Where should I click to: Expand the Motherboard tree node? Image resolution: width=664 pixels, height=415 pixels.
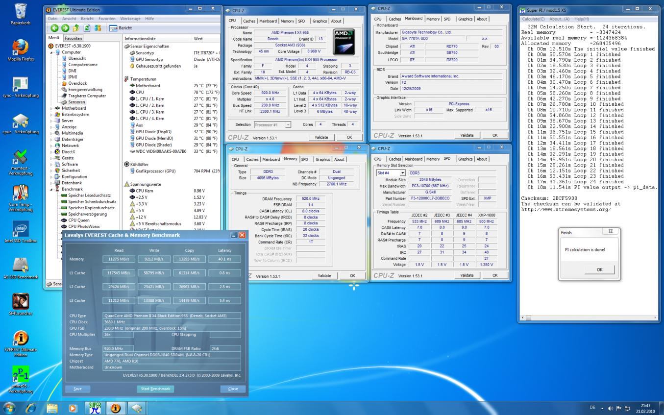tap(51, 108)
